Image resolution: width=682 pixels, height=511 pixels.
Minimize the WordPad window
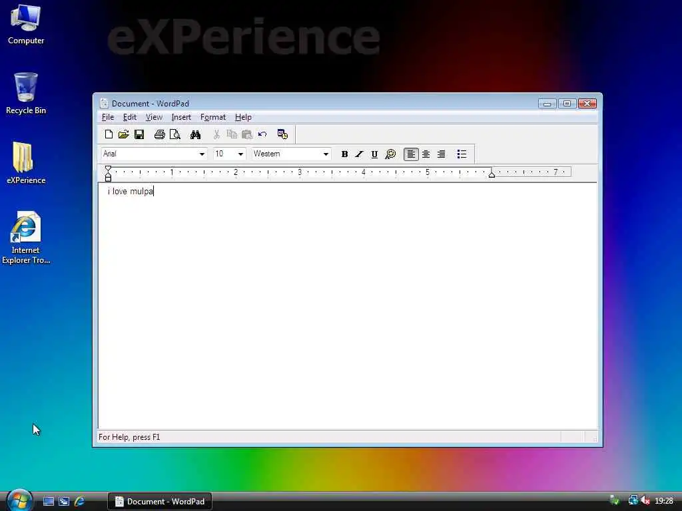[x=547, y=103]
